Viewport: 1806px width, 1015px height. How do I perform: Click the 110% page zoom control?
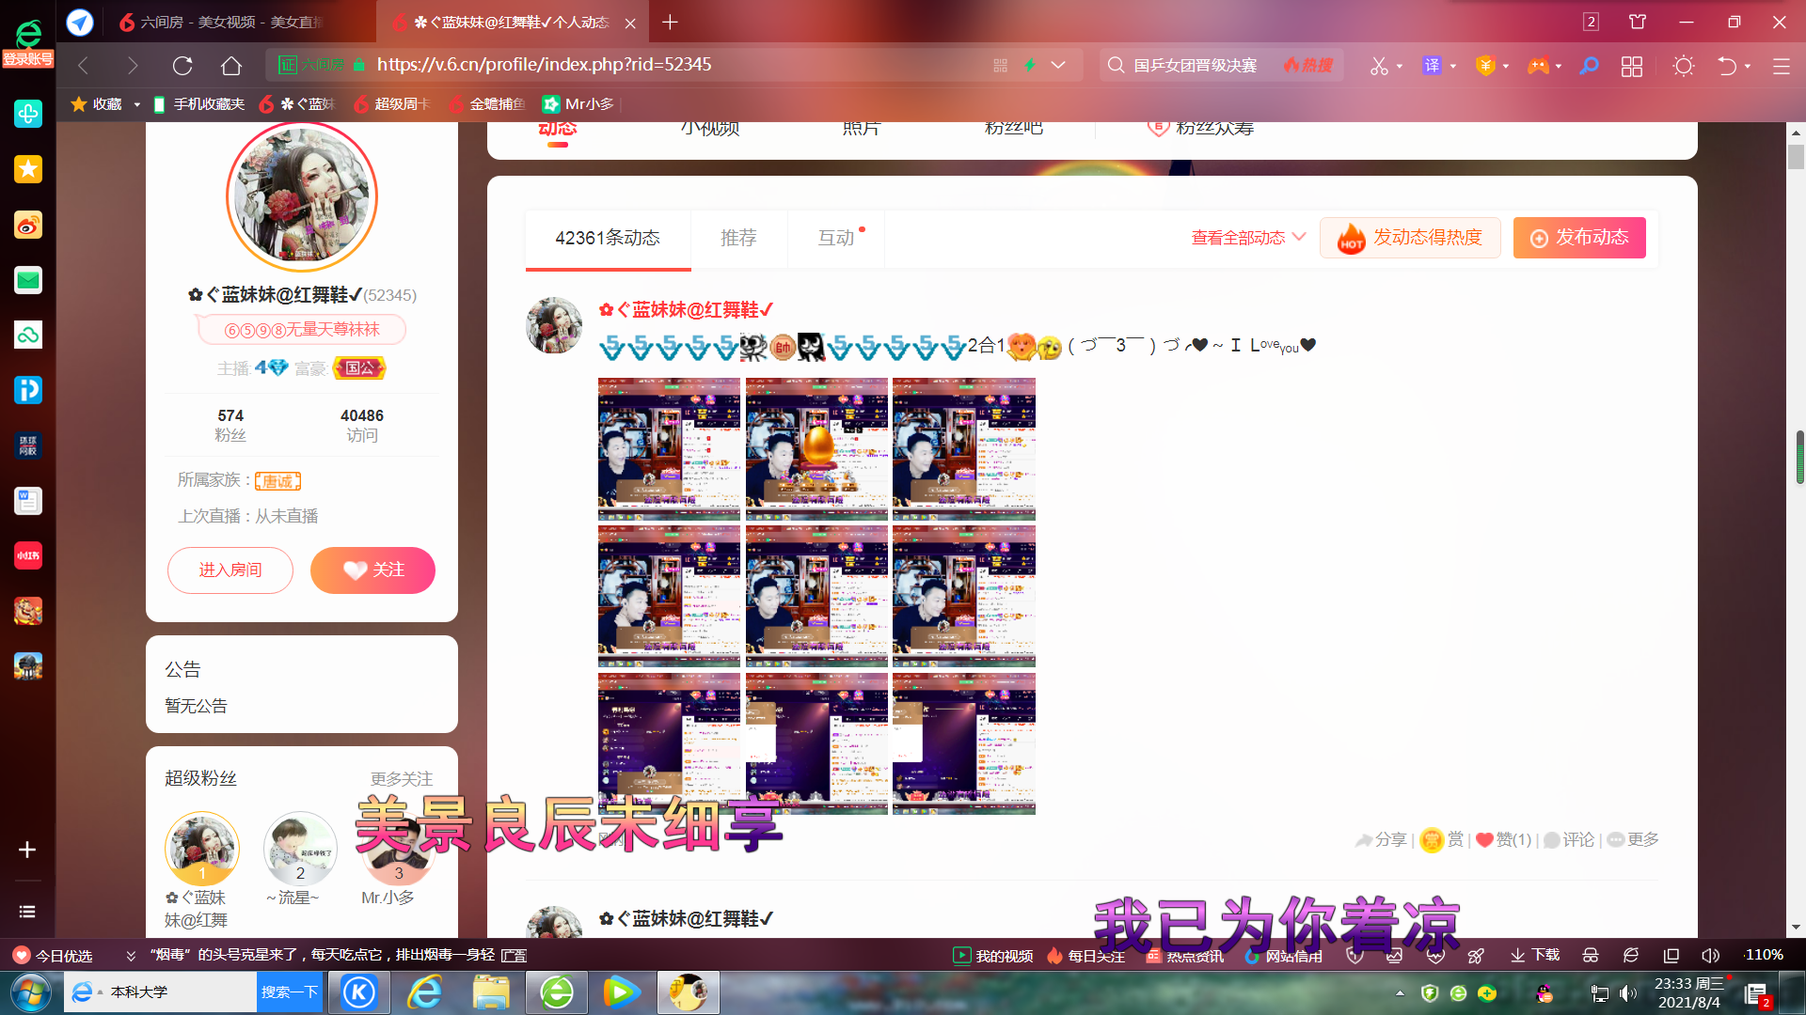[1764, 955]
